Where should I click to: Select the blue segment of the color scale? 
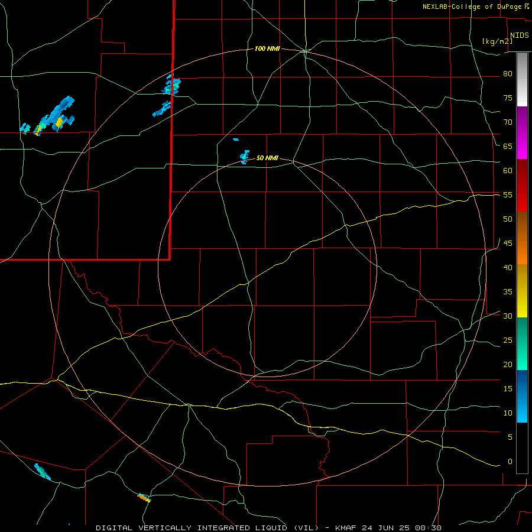click(522, 396)
